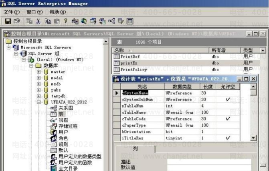Select the PrintPolicy table row
Screen dimensions: 269x171
pyautogui.click(x=186, y=69)
